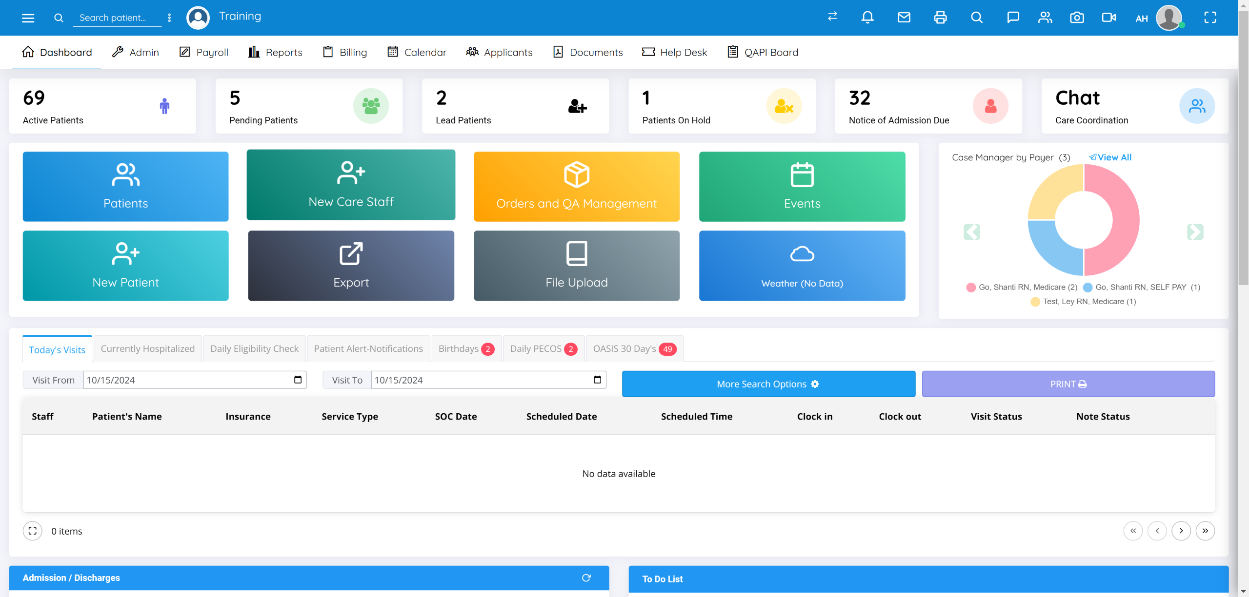
Task: Open the camera icon in header
Action: [1077, 18]
